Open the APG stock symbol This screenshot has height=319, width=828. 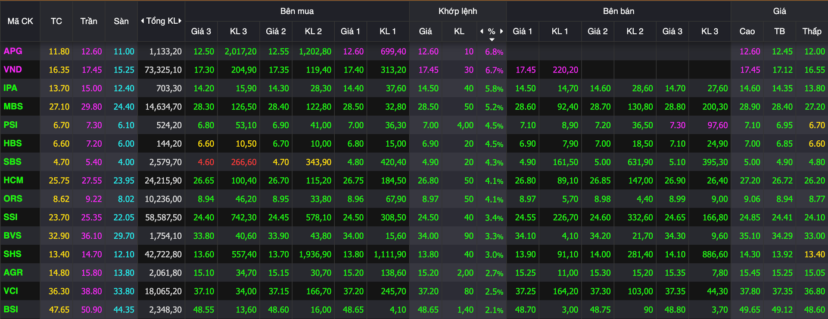coord(13,52)
